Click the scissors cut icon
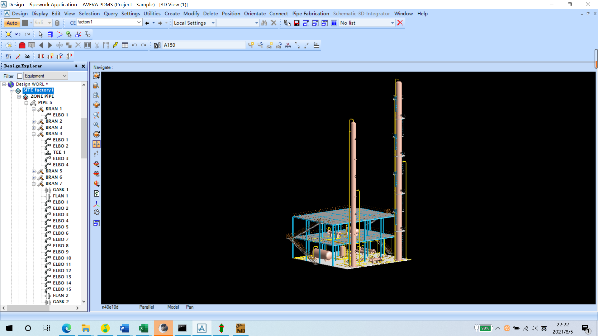 tap(97, 45)
